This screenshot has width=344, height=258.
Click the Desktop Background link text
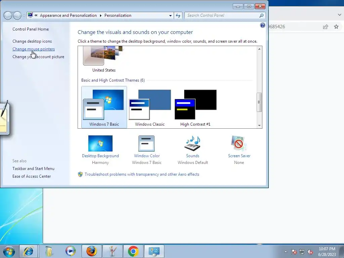point(100,156)
